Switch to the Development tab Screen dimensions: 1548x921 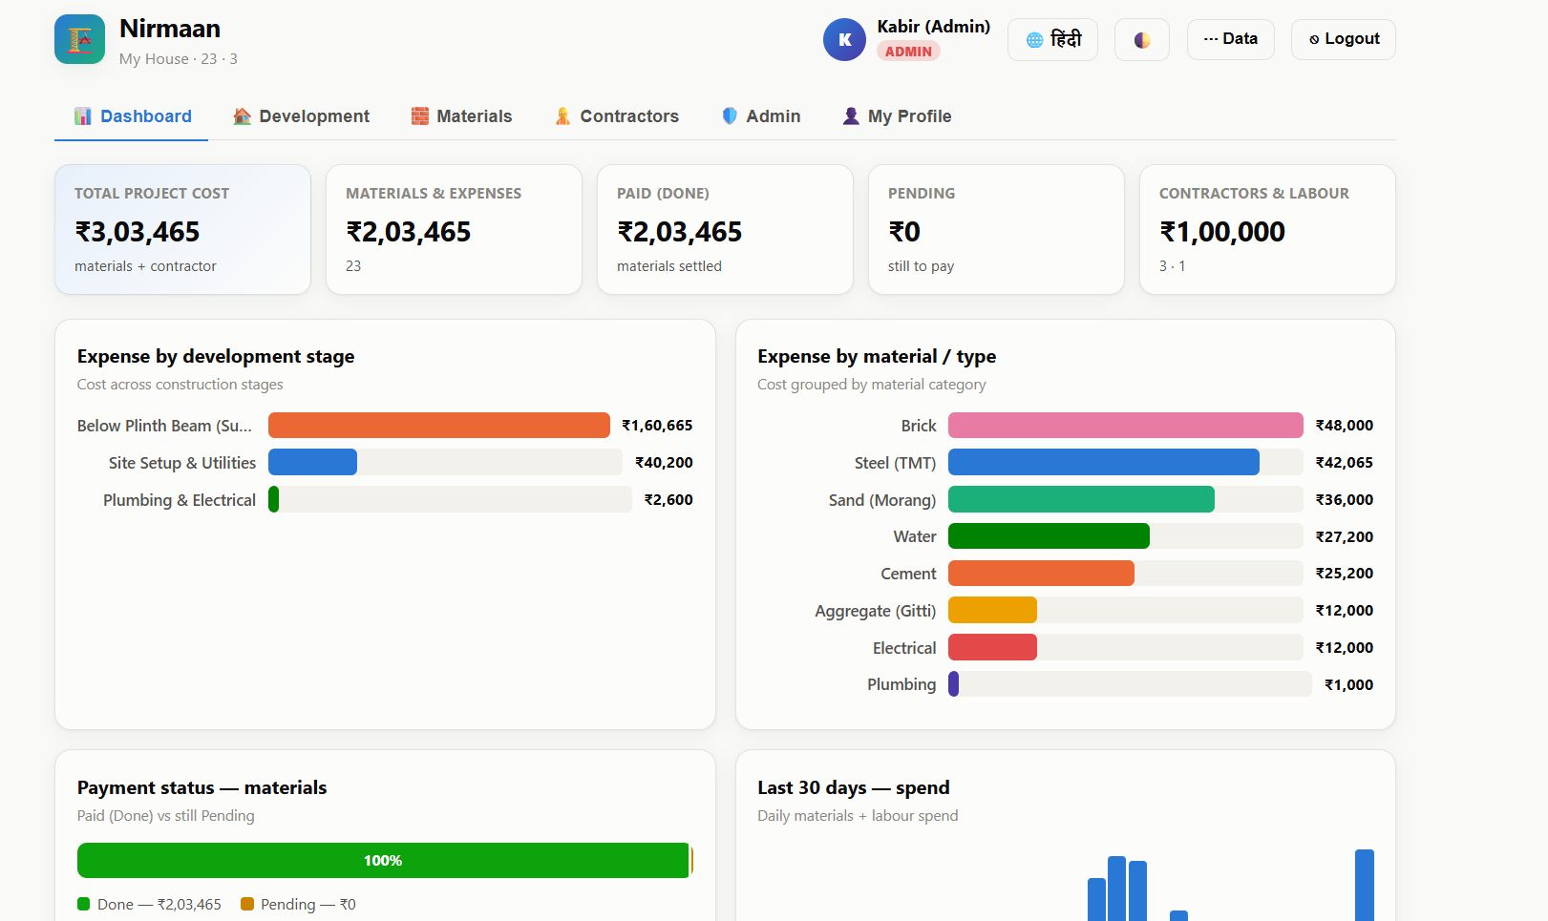pyautogui.click(x=301, y=116)
